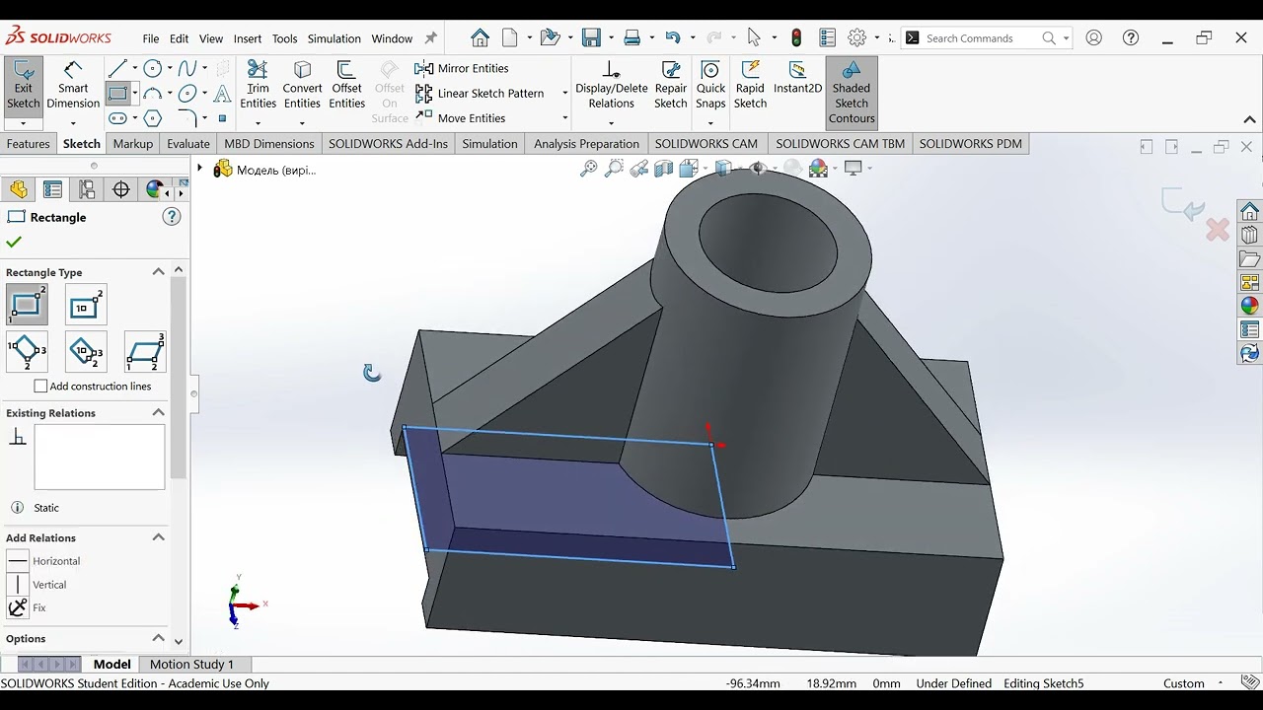Toggle the Section View tool
The height and width of the screenshot is (710, 1263).
[663, 169]
